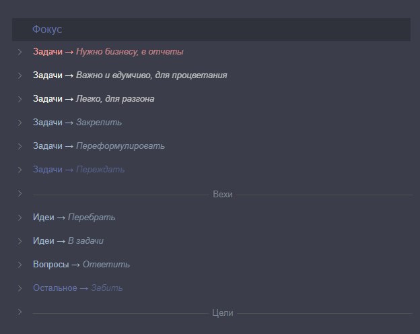Expand the 'Остальное → Забить' chevron
This screenshot has height=334, width=420.
tap(20, 288)
